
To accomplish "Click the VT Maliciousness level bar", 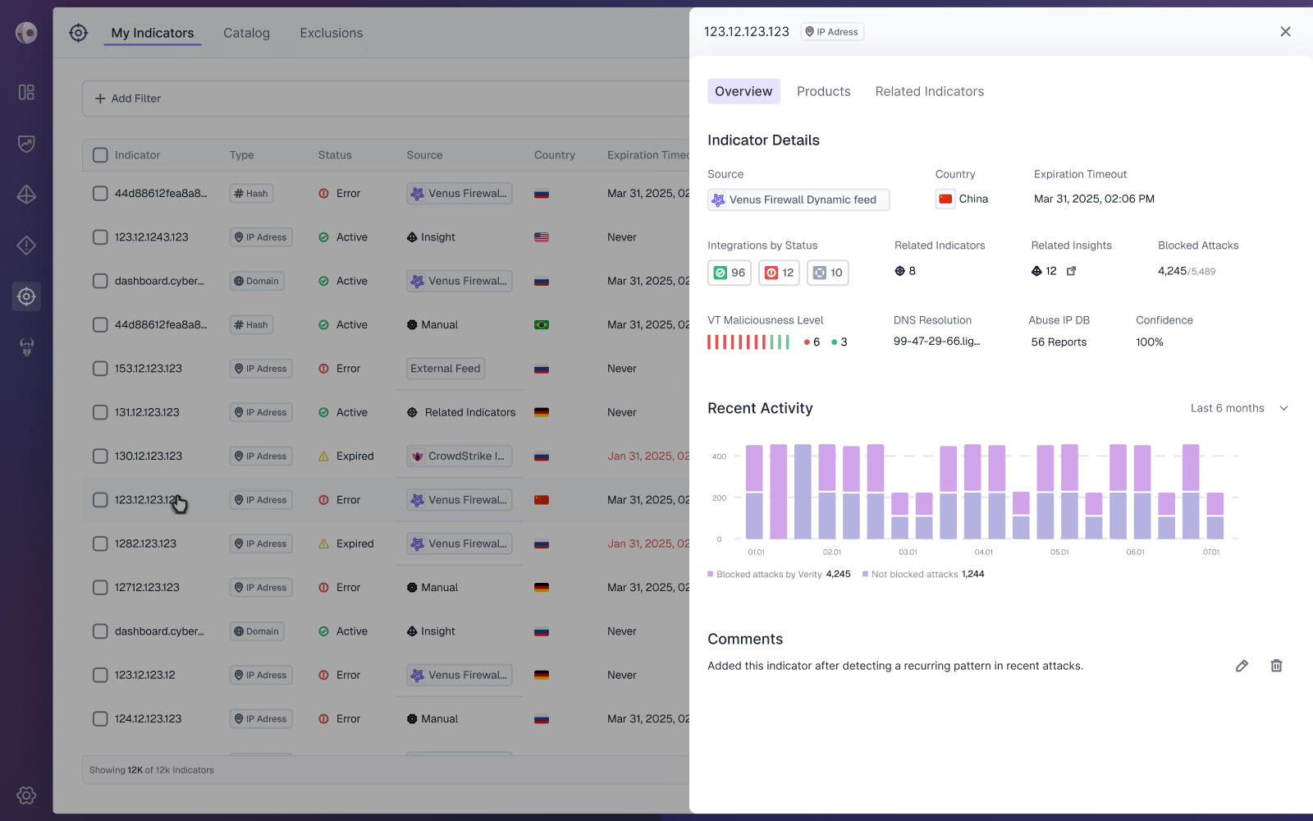I will 748,342.
